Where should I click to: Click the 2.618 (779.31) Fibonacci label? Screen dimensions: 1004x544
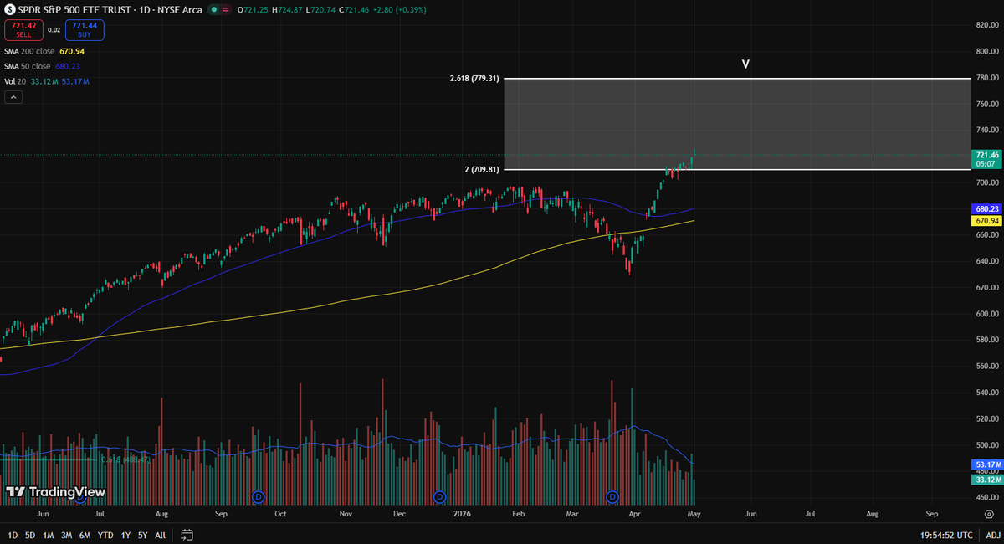(x=474, y=78)
